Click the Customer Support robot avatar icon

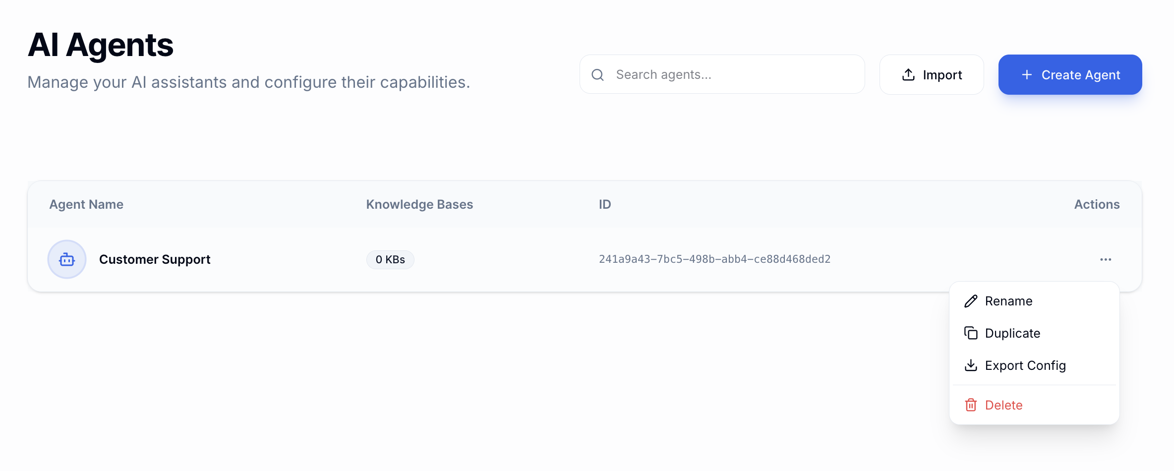pyautogui.click(x=66, y=259)
